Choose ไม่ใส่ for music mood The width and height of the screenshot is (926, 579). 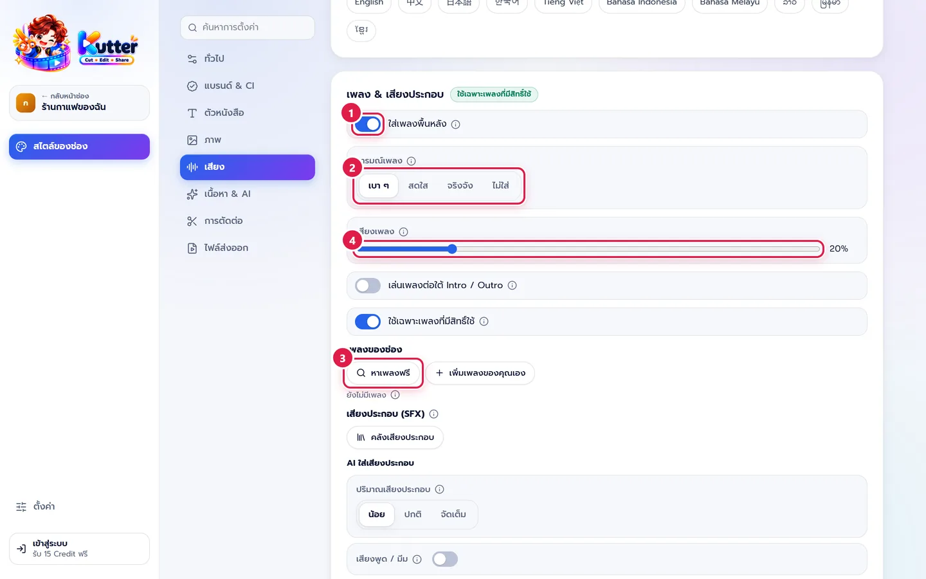500,185
